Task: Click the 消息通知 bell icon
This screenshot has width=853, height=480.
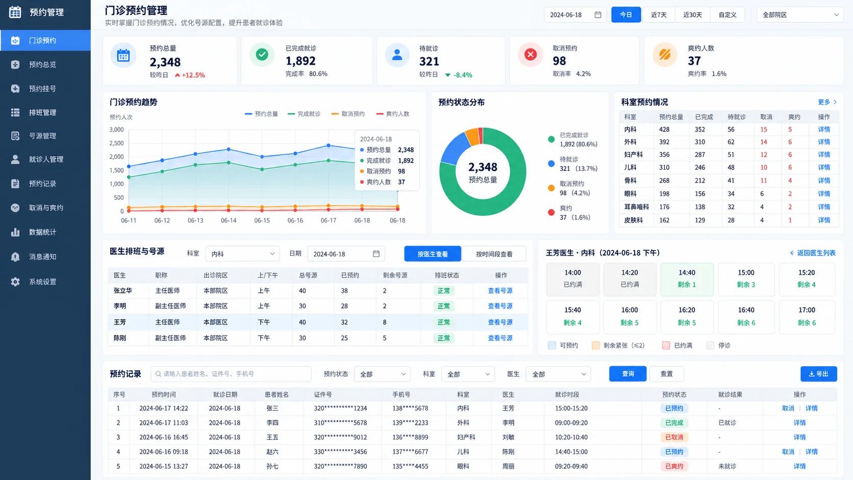Action: click(x=15, y=257)
